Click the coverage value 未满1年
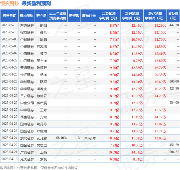Image resolution: width=180 pixels, height=170 pixels. pos(90,138)
